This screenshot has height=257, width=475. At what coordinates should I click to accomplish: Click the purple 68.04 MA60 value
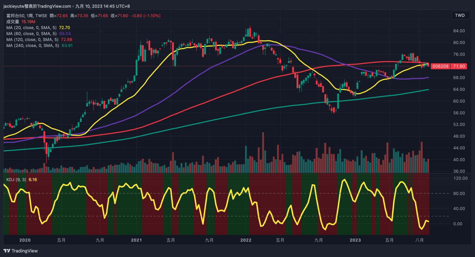(65, 34)
